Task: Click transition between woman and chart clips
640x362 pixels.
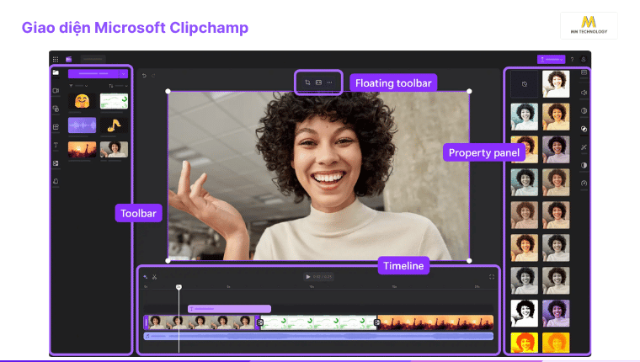Action: 260,322
